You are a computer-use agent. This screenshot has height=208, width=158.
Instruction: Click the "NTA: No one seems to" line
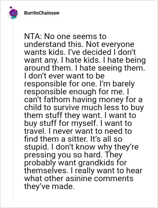[65, 36]
